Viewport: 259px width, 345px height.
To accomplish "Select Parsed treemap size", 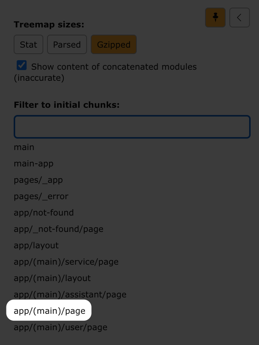I will [x=67, y=45].
